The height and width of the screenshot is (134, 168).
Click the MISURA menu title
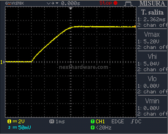152,3
